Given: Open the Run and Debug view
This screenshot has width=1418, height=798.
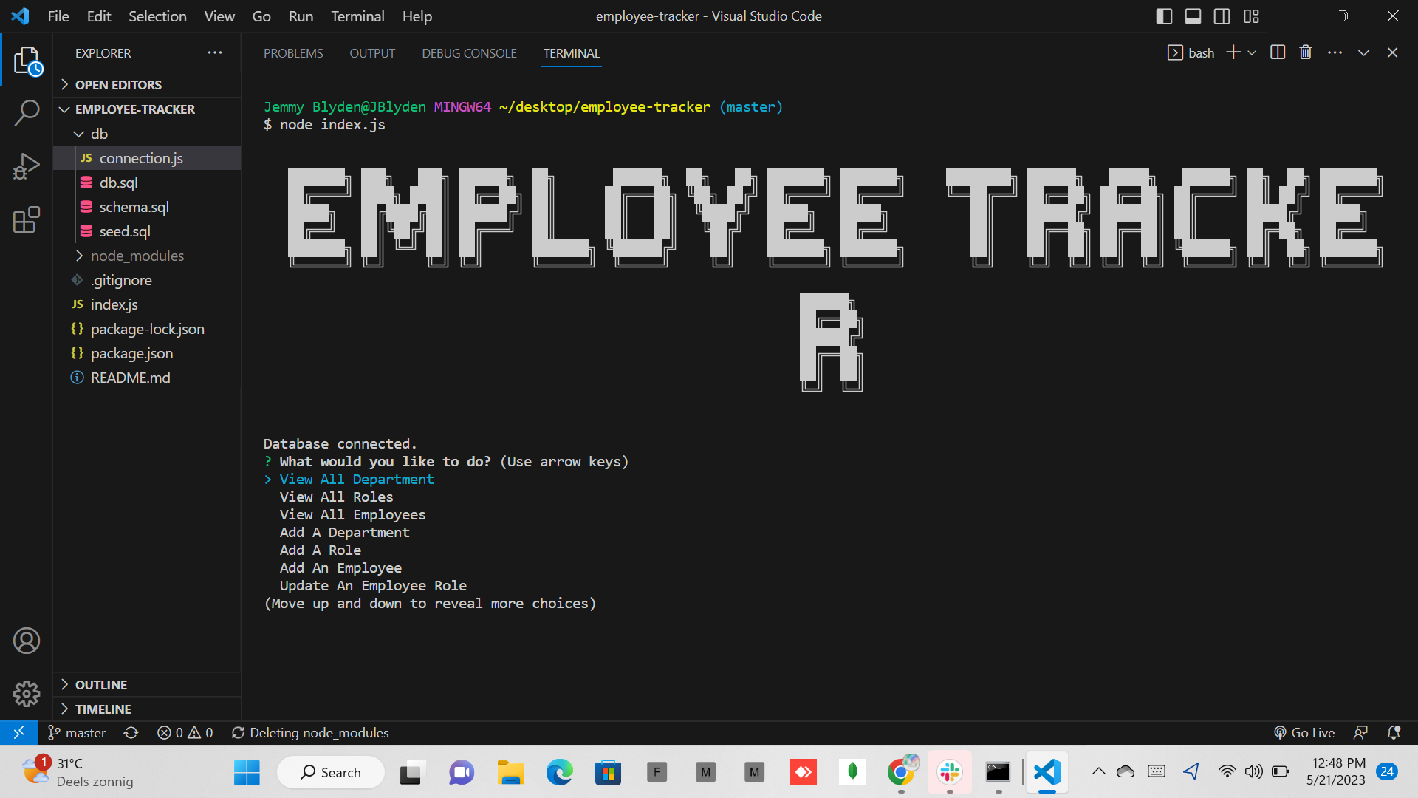Looking at the screenshot, I should pos(27,166).
